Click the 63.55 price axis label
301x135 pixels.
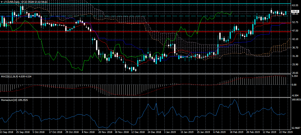tap(295, 5)
